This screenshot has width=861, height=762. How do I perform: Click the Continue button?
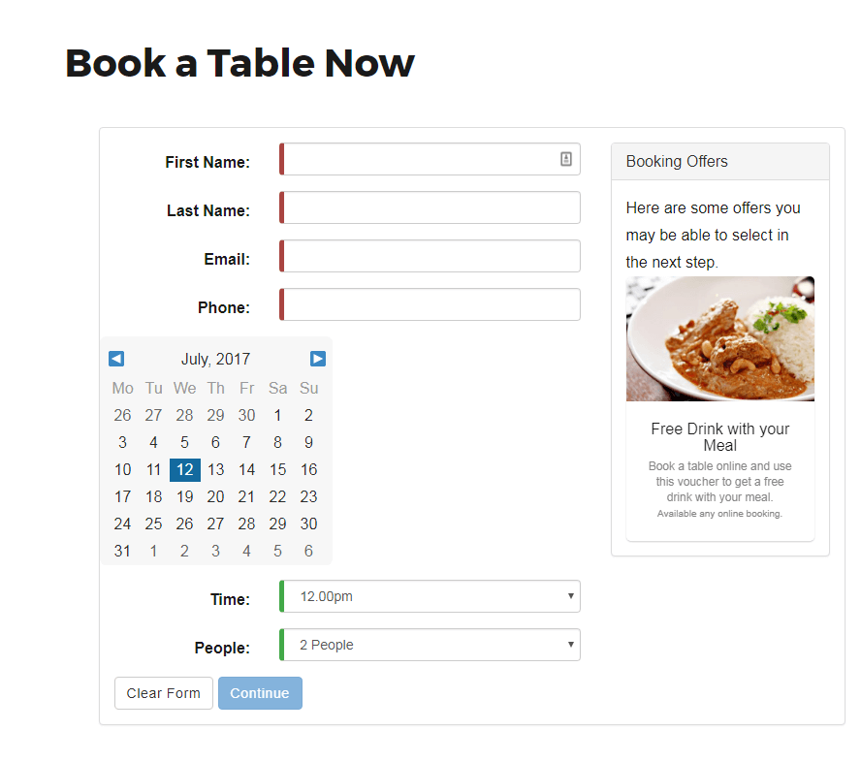coord(260,693)
